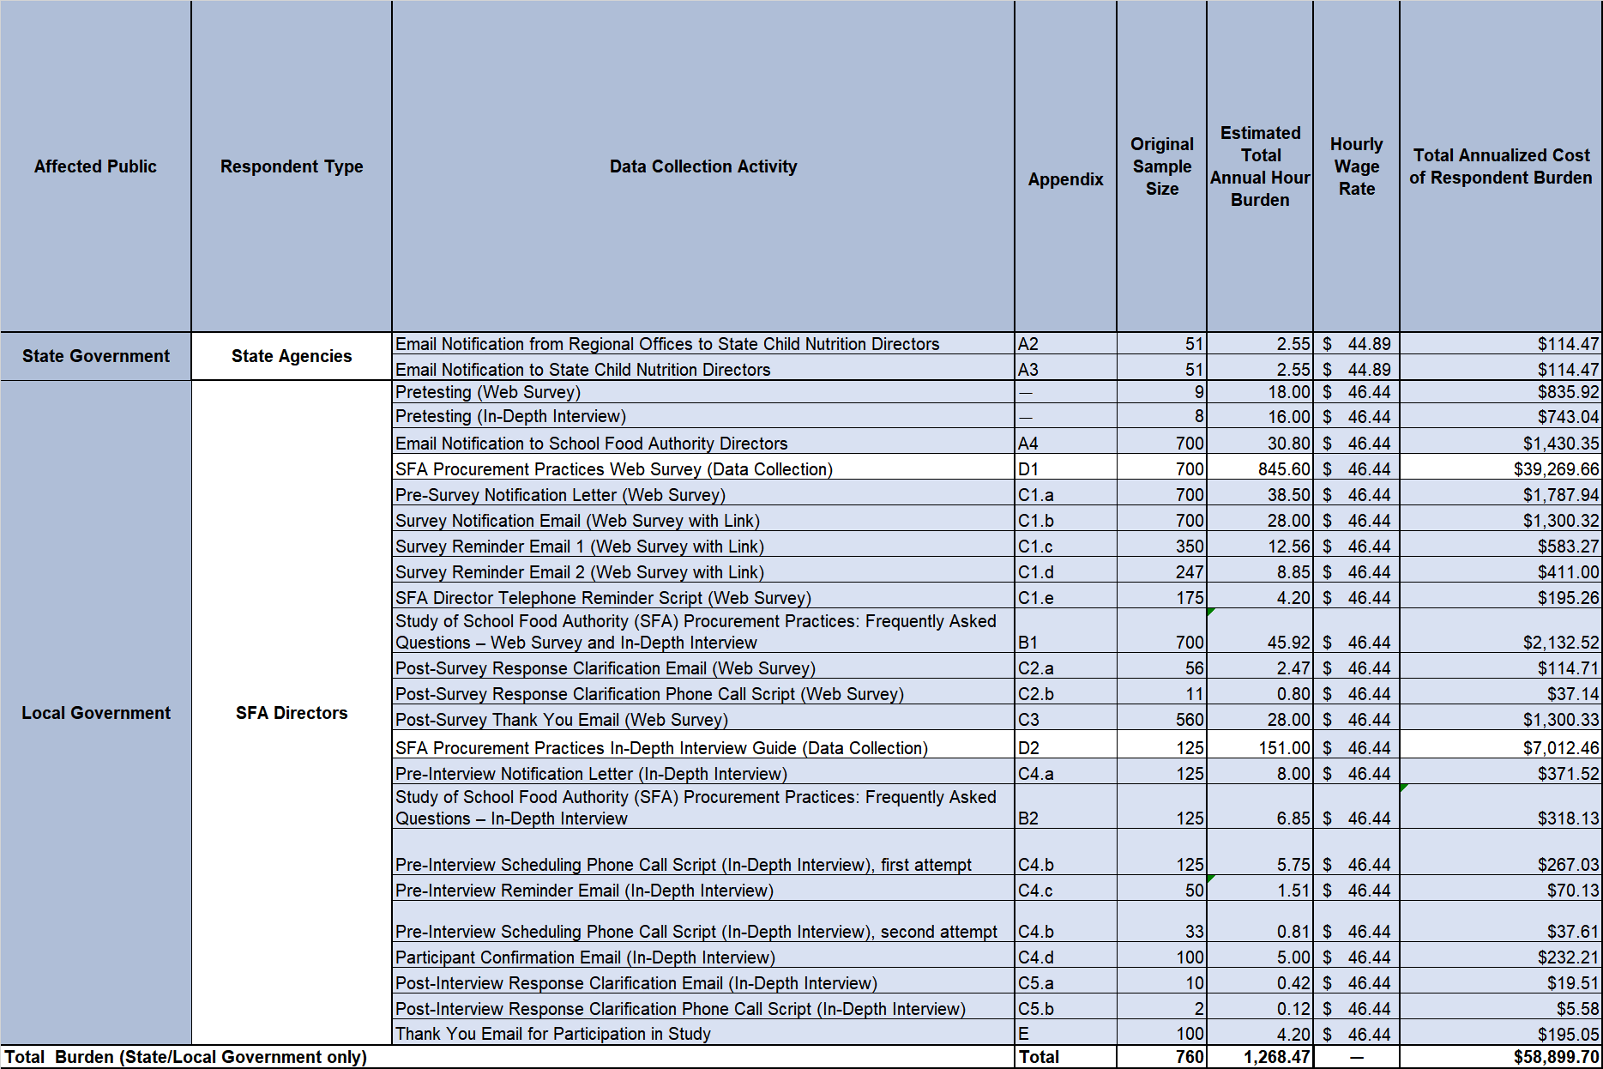
Task: Select total hour burden '1,268.47'
Action: coord(1260,1057)
